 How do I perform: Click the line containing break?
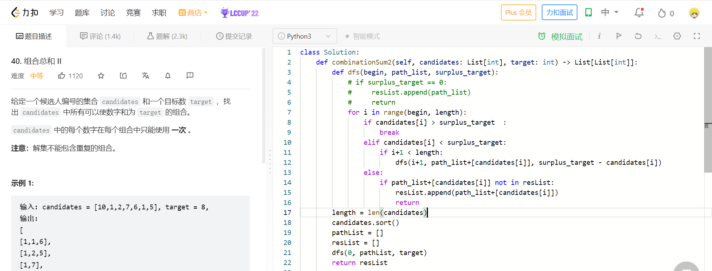tap(389, 132)
